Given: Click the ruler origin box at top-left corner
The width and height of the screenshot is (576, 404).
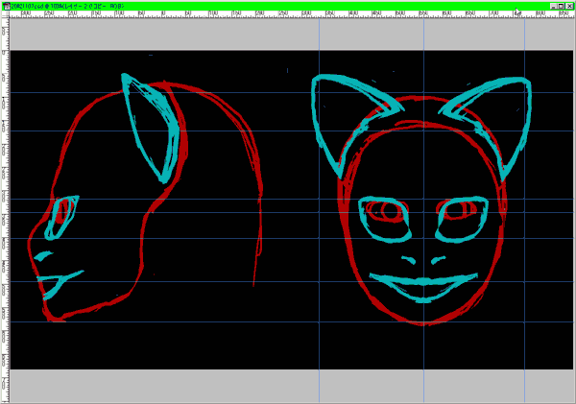Looking at the screenshot, I should click(x=4, y=16).
